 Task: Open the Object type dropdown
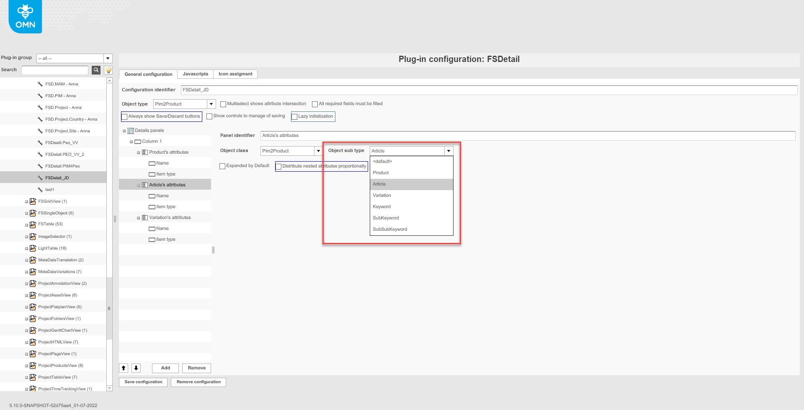tap(212, 104)
